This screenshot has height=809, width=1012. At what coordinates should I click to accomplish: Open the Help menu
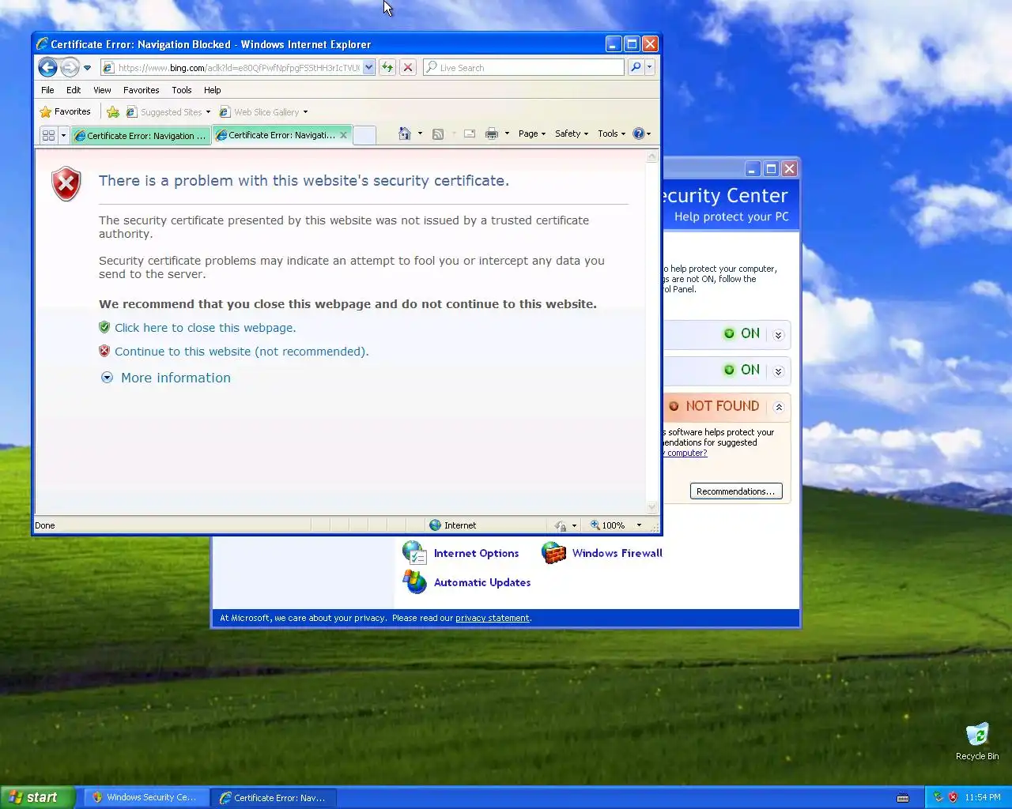(x=213, y=90)
